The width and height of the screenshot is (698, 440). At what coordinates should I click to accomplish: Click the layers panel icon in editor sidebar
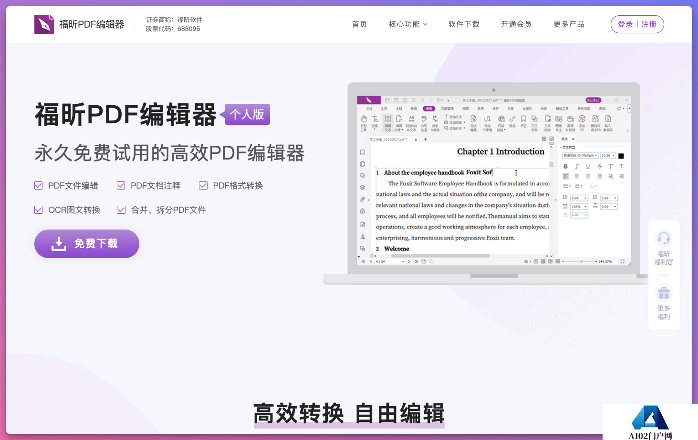tap(363, 187)
